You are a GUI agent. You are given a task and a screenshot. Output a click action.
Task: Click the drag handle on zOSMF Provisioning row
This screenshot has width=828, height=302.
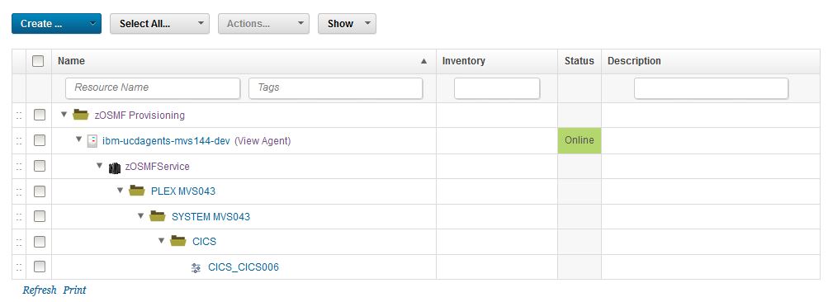(19, 115)
